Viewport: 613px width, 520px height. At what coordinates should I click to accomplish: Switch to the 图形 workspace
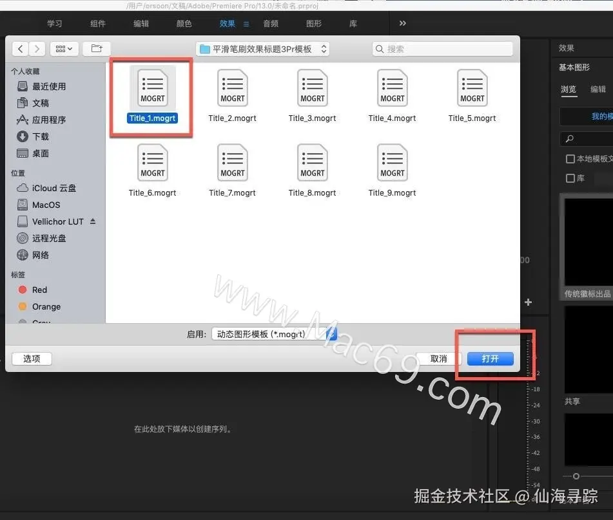pyautogui.click(x=313, y=24)
